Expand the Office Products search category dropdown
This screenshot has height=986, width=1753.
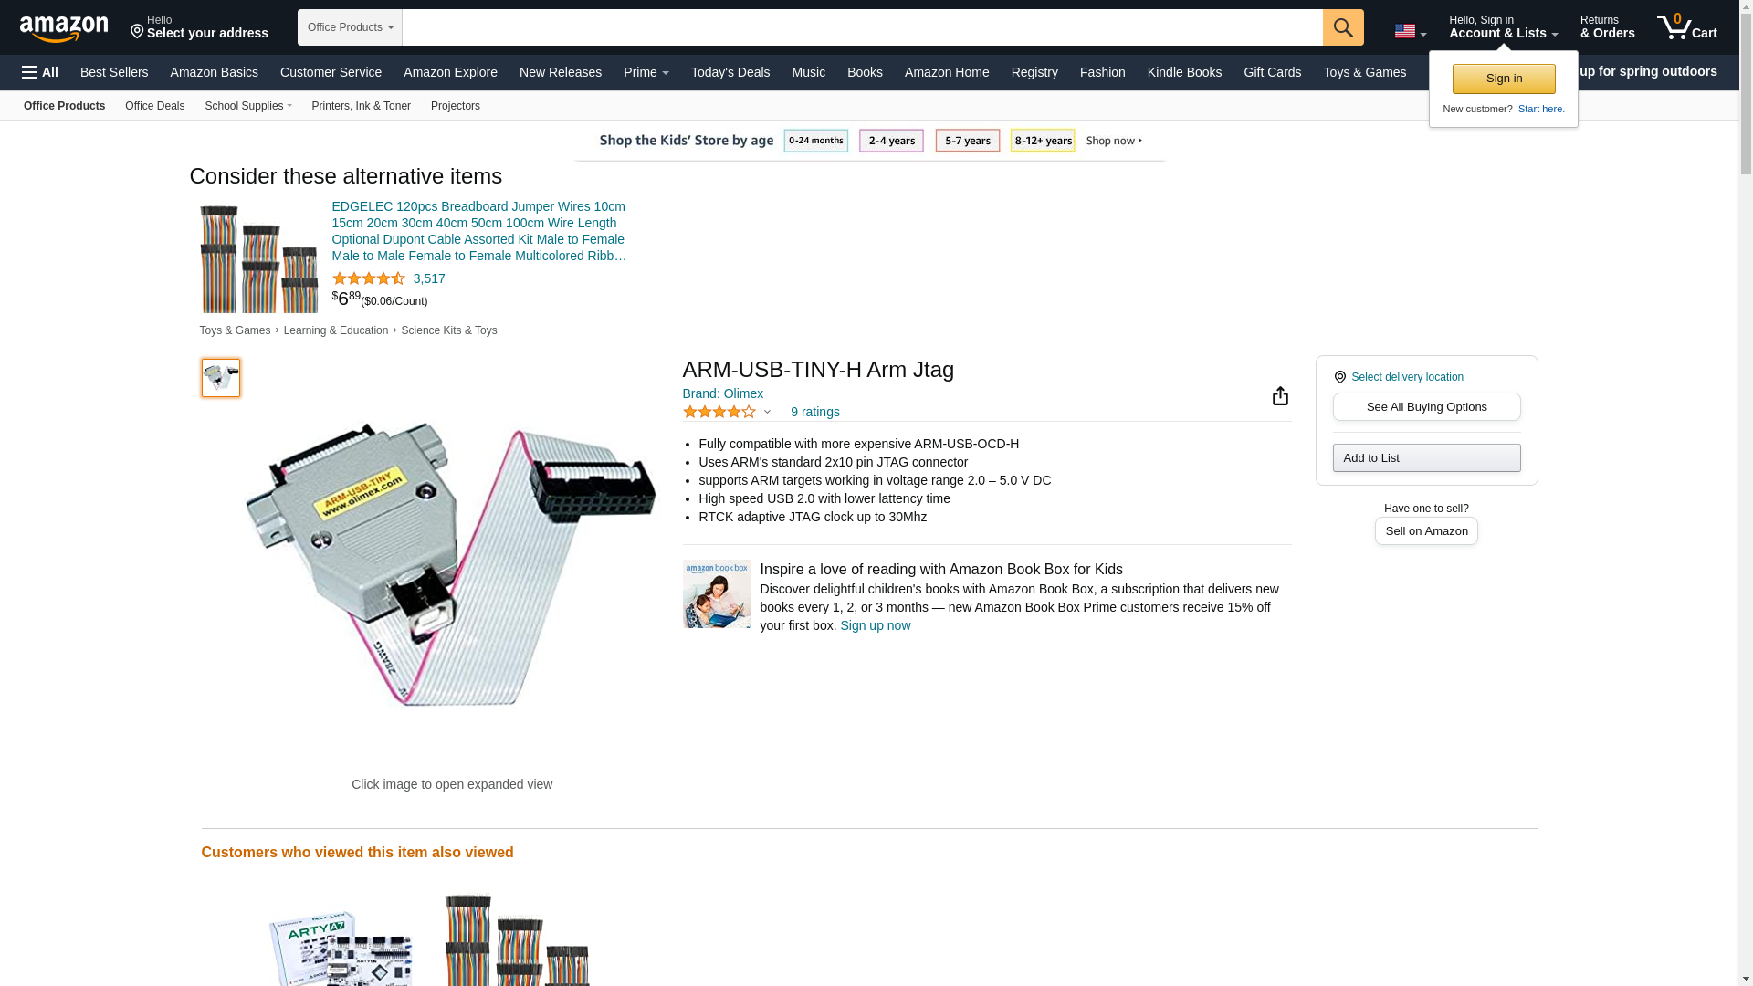click(x=350, y=27)
